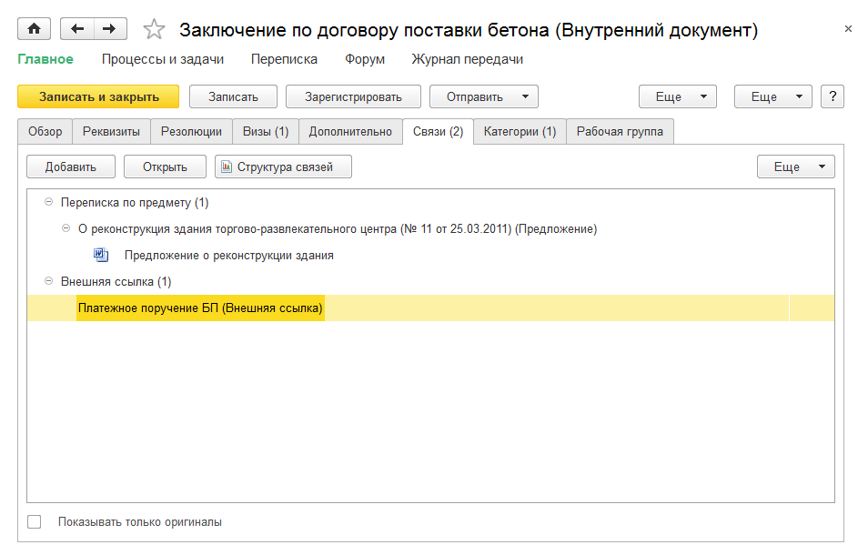Collapse the 'Внешняя ссылка (1)' group

pyautogui.click(x=47, y=282)
